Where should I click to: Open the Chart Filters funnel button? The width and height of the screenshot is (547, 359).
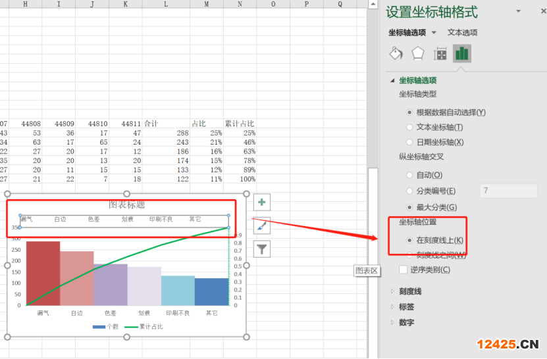[262, 249]
